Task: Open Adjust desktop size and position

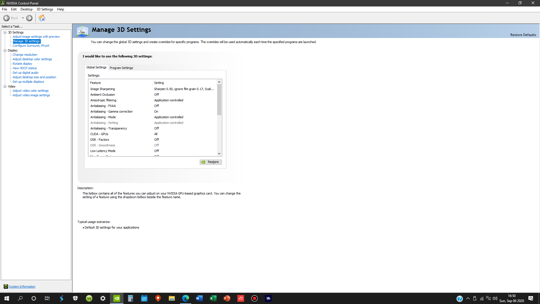Action: (x=34, y=77)
